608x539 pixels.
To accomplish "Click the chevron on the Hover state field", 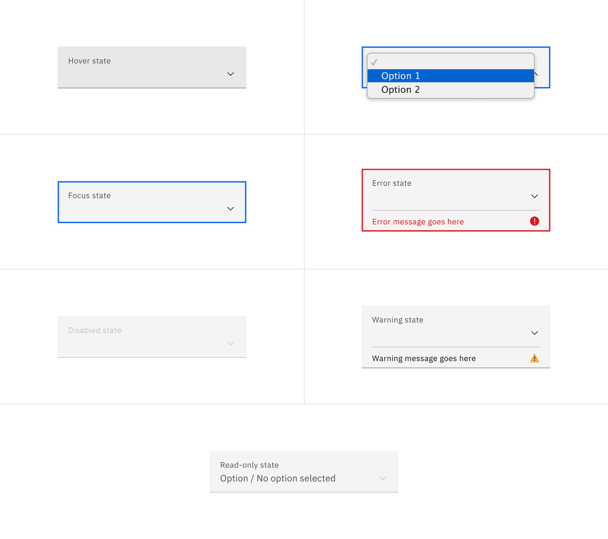I will click(230, 74).
